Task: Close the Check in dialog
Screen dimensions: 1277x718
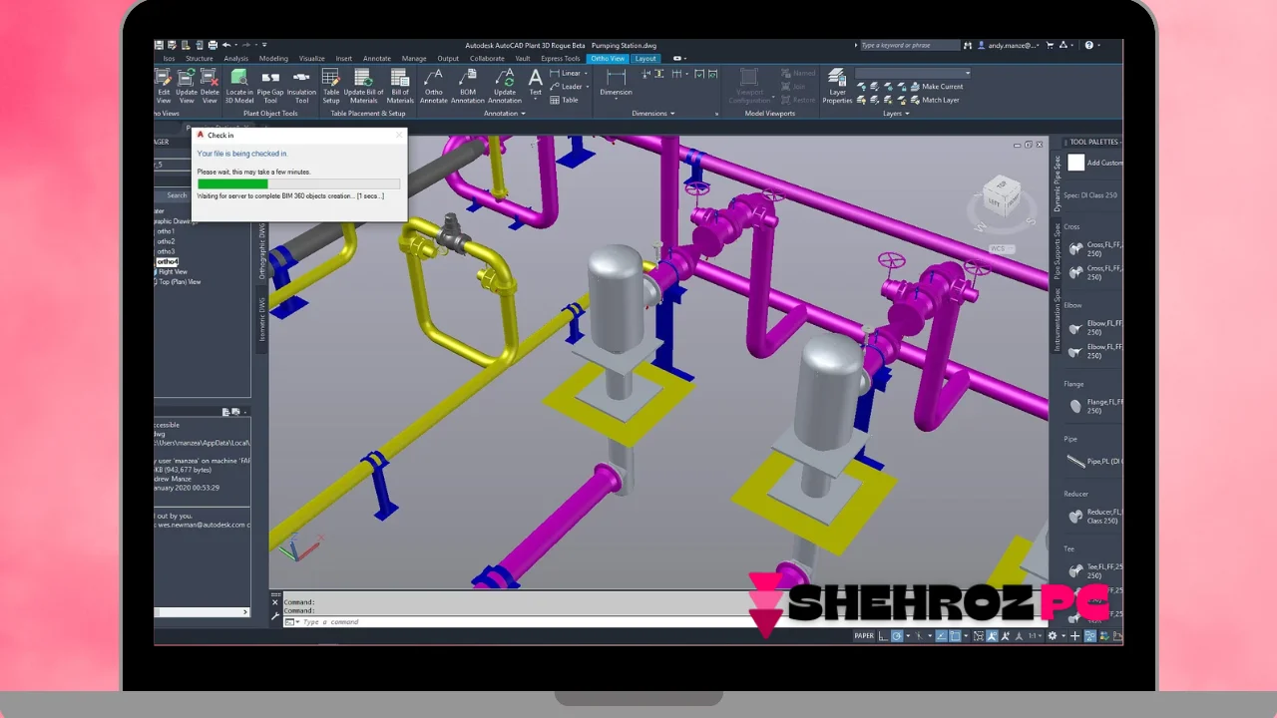Action: click(x=399, y=135)
